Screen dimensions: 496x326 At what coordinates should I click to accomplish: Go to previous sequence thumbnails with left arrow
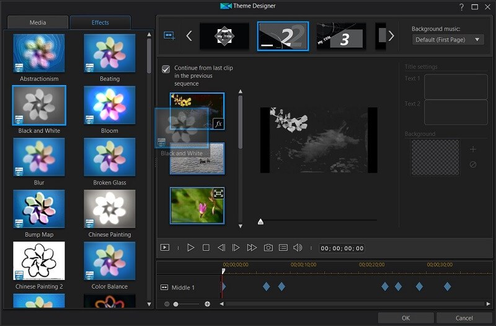[189, 36]
